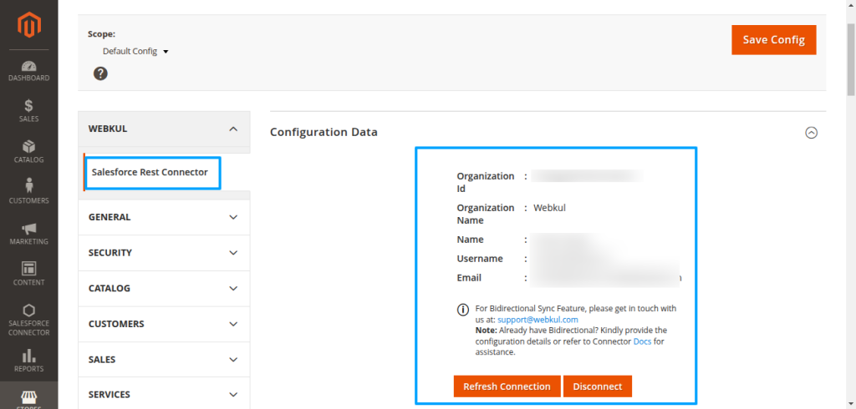Viewport: 856px width, 409px height.
Task: Expand the SERVICES config section
Action: [x=165, y=394]
